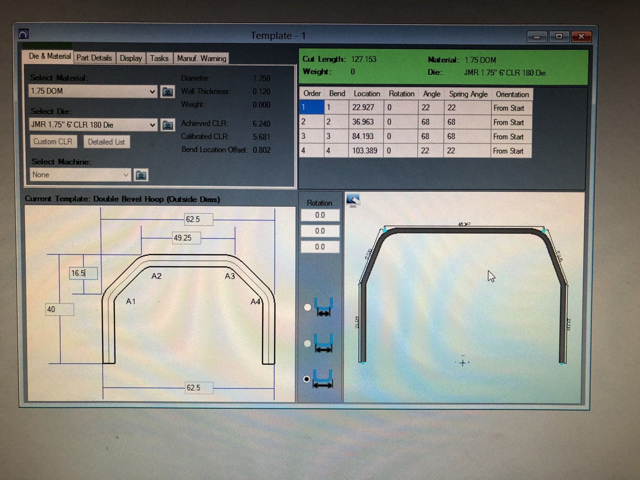Click the A1 bend label in template

point(131,302)
